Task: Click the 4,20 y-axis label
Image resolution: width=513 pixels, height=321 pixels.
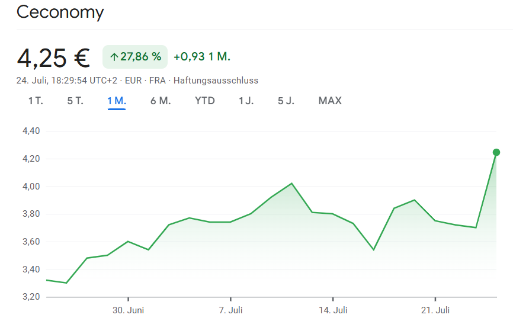Action: tap(31, 159)
